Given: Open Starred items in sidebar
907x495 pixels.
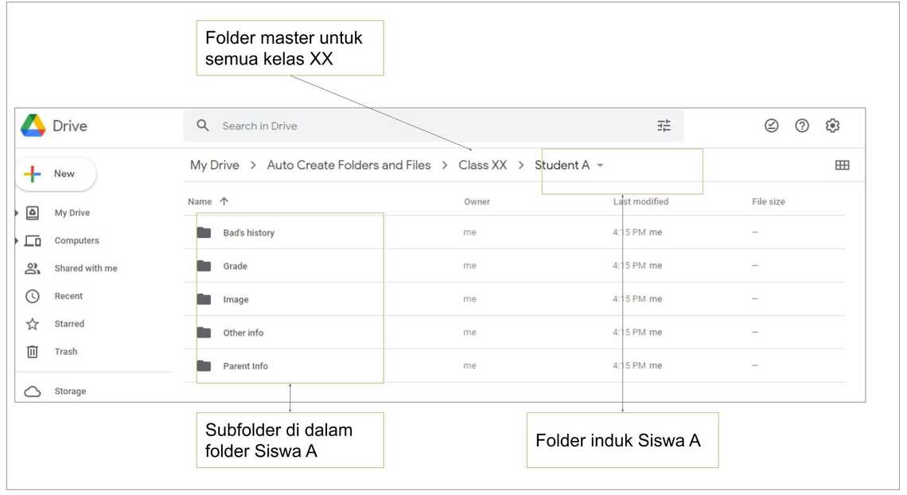Looking at the screenshot, I should pyautogui.click(x=68, y=324).
